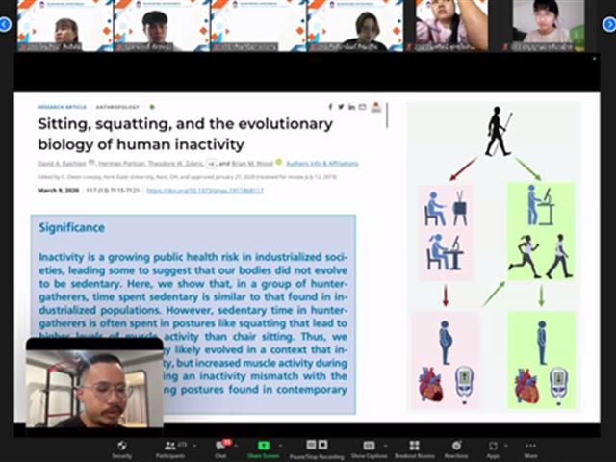Expand the Show Captions options arrow
The image size is (616, 462).
point(386,446)
